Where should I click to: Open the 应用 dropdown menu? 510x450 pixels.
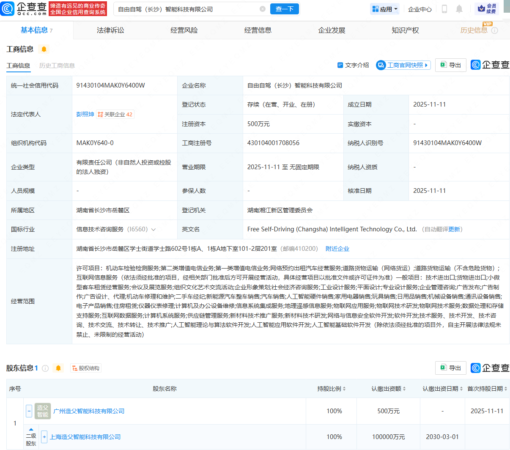[x=384, y=9]
